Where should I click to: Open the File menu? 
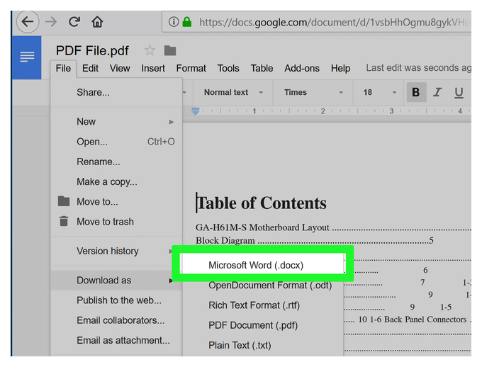[63, 68]
